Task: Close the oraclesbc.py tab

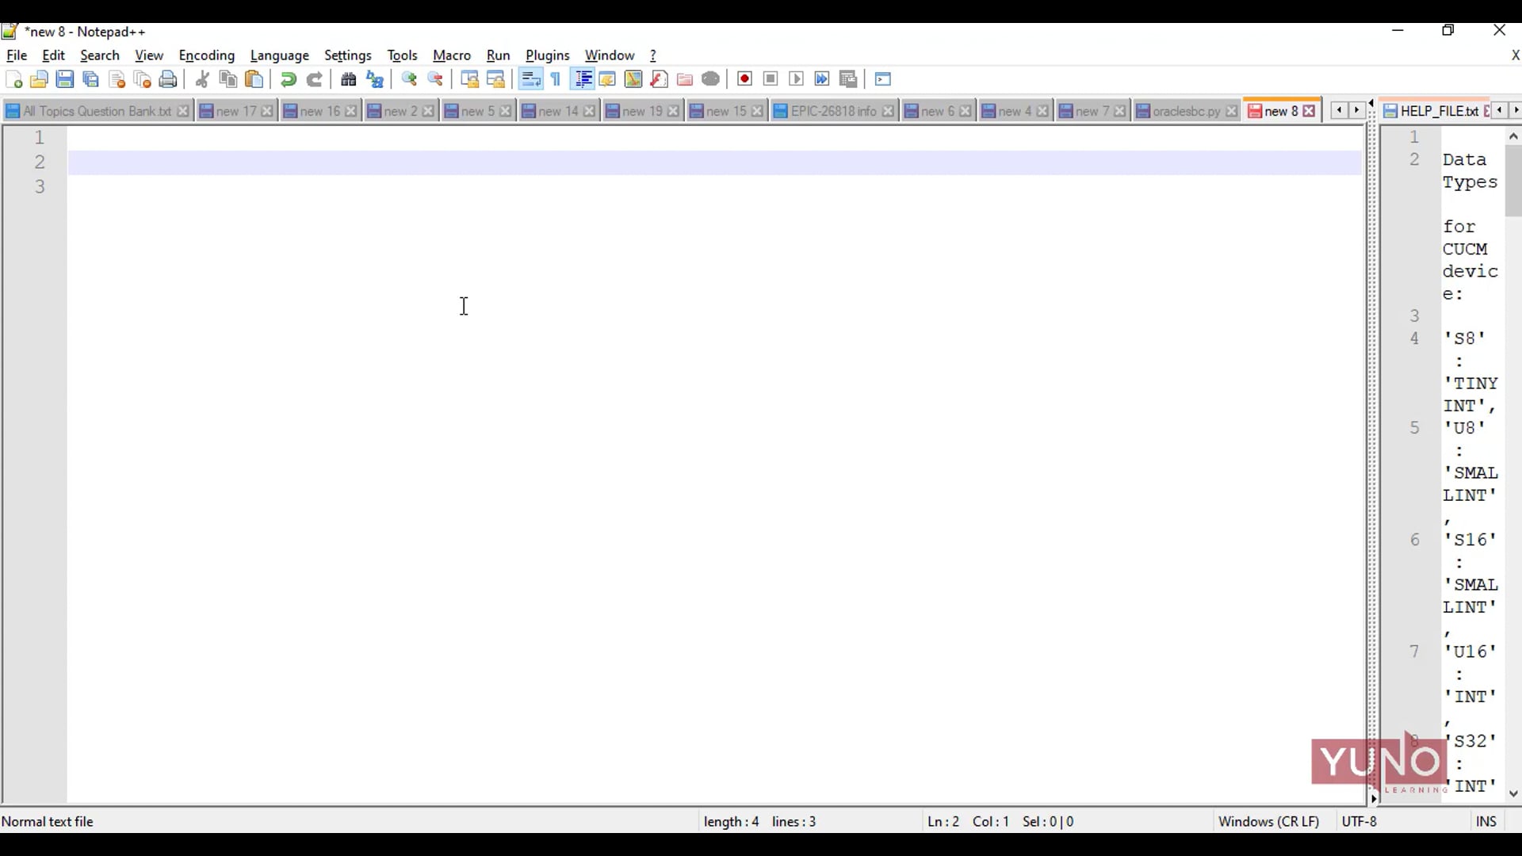Action: (1232, 111)
